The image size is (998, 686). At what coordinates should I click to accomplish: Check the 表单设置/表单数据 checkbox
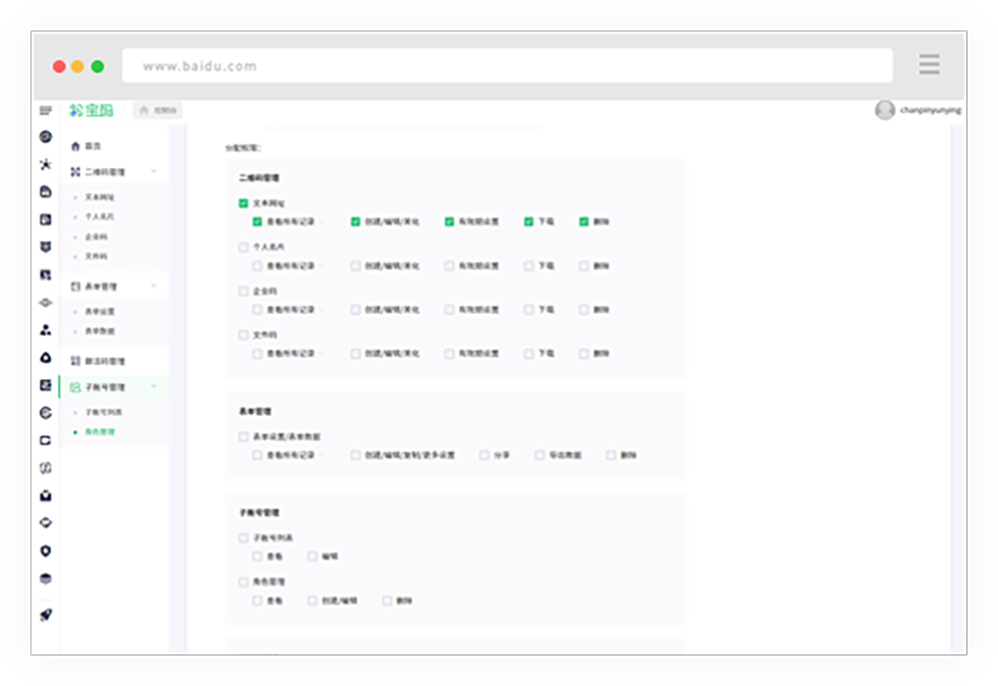pyautogui.click(x=244, y=437)
